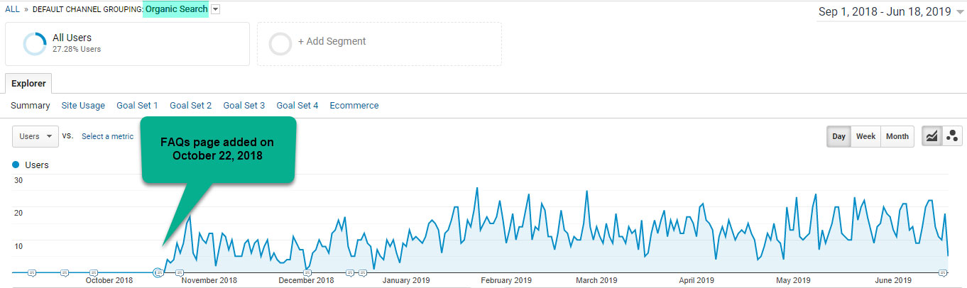
Task: Open the annotation marker on October 22
Action: click(159, 272)
